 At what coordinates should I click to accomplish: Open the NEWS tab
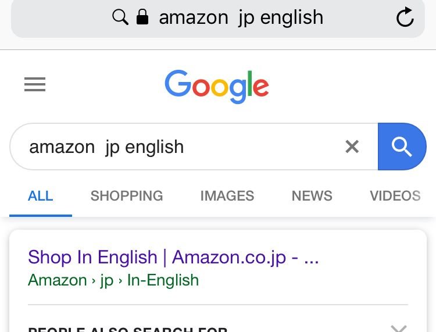pos(312,196)
